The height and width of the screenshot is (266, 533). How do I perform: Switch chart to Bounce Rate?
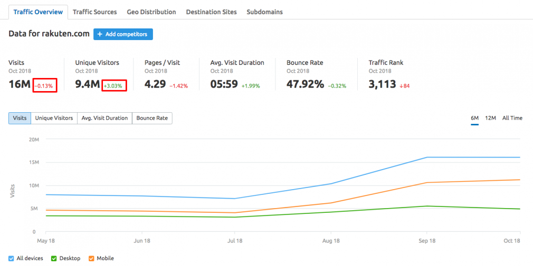pos(152,118)
